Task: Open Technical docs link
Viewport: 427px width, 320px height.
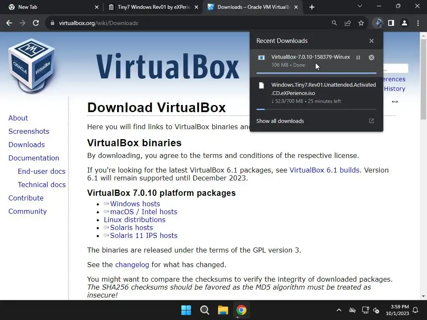Action: (42, 185)
